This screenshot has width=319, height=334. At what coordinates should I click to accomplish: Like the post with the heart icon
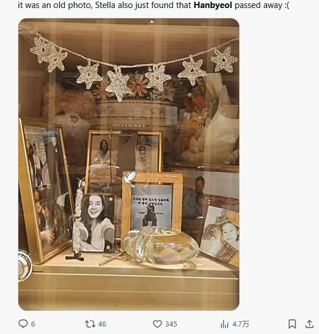(x=157, y=324)
